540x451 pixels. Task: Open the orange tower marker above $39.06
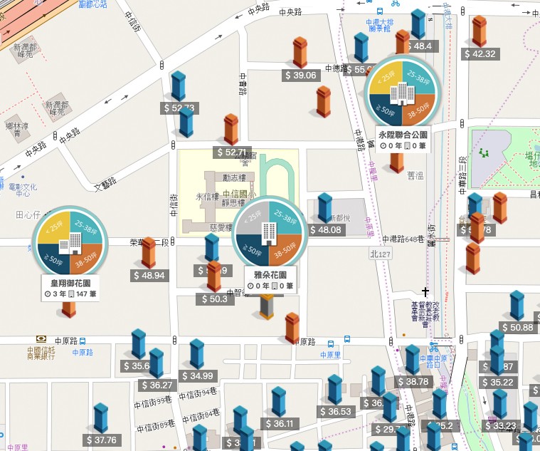300,53
